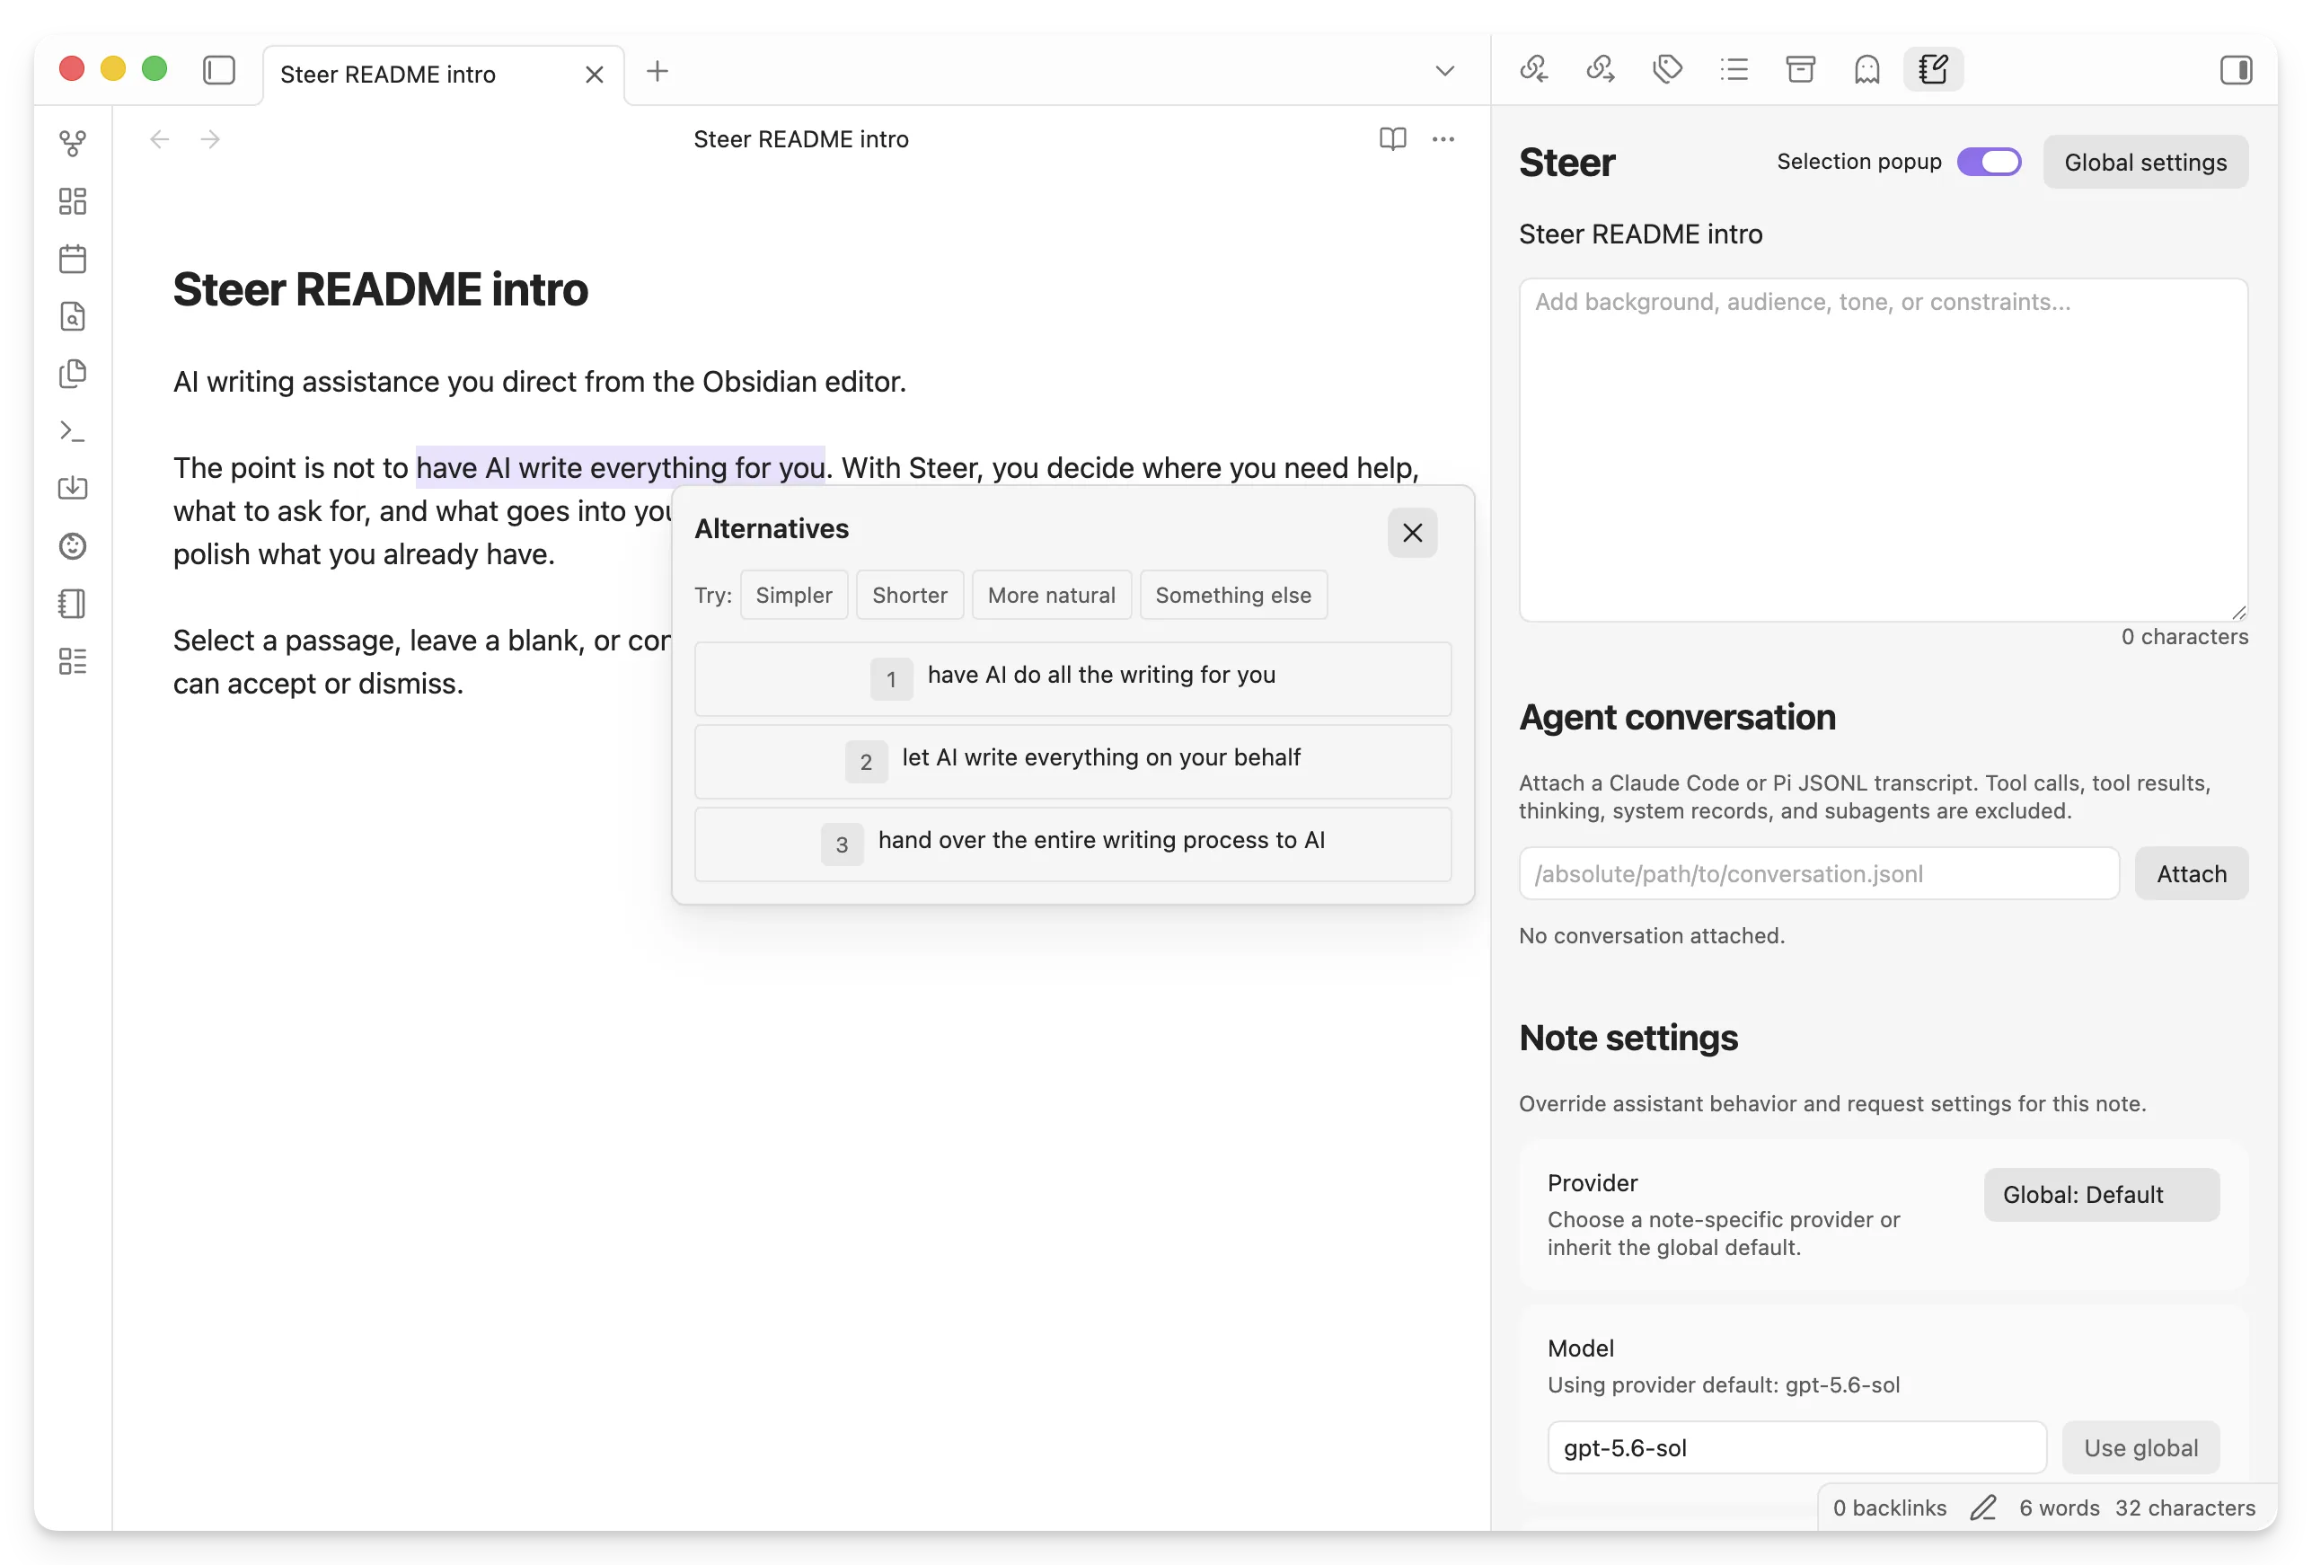Screen dimensions: 2312x1565
Task: Click the import download icon in ribbon
Action: [73, 488]
